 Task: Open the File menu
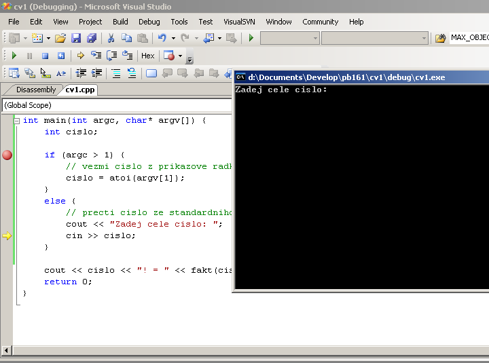[x=14, y=22]
